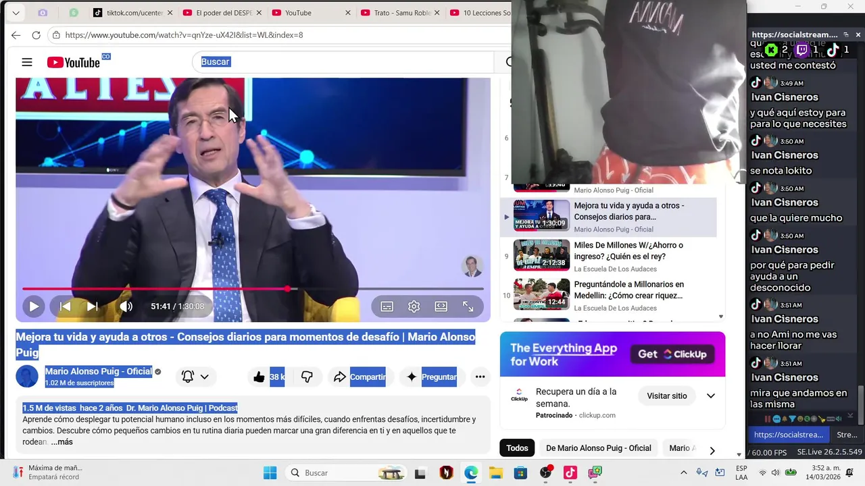Viewport: 865px width, 486px height.
Task: Open Microsoft Edge from the taskbar
Action: (x=471, y=473)
